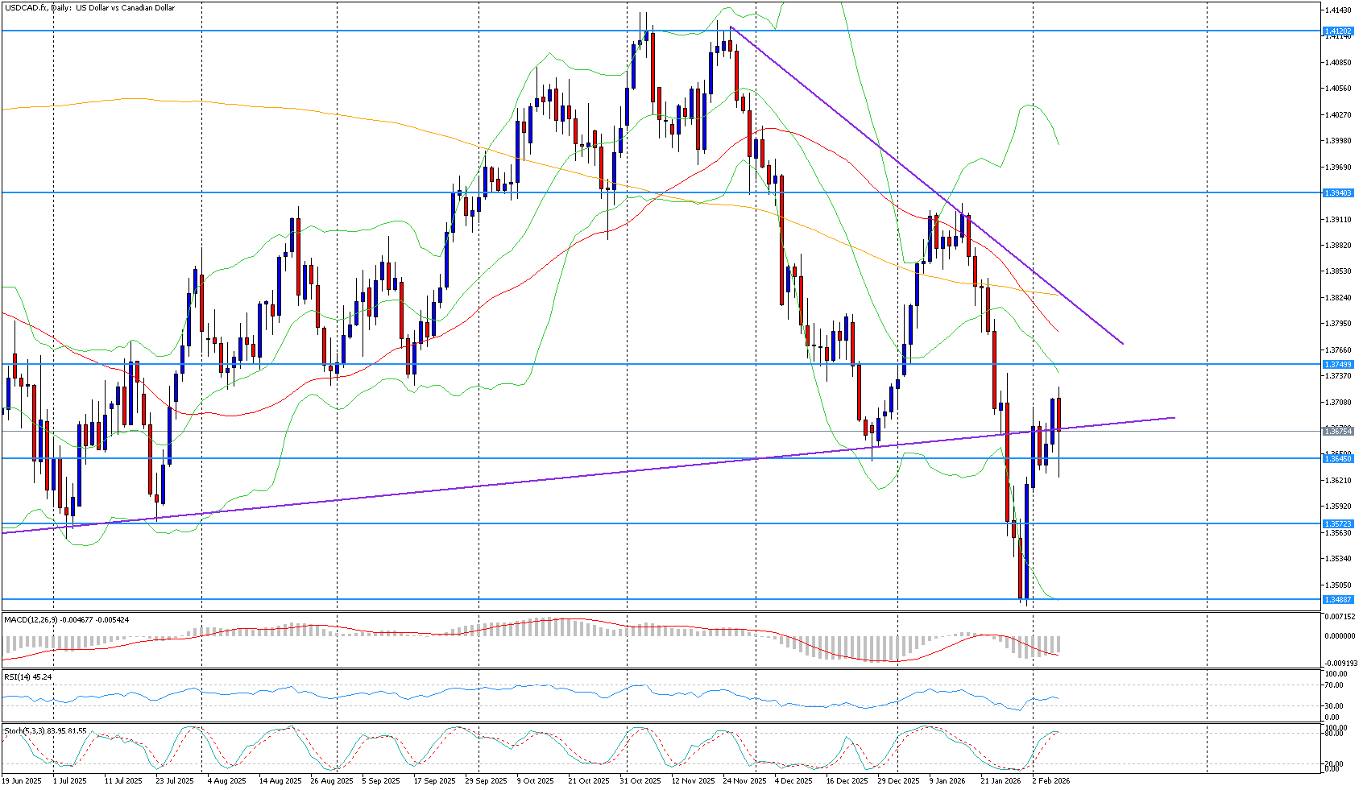The width and height of the screenshot is (1363, 790).
Task: Click the 2 Feb 2026 date label
Action: pyautogui.click(x=1051, y=781)
